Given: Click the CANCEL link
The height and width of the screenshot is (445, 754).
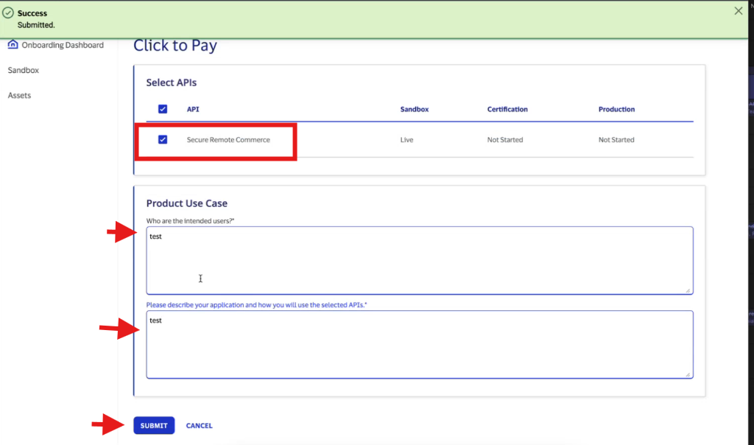Looking at the screenshot, I should click(x=199, y=425).
